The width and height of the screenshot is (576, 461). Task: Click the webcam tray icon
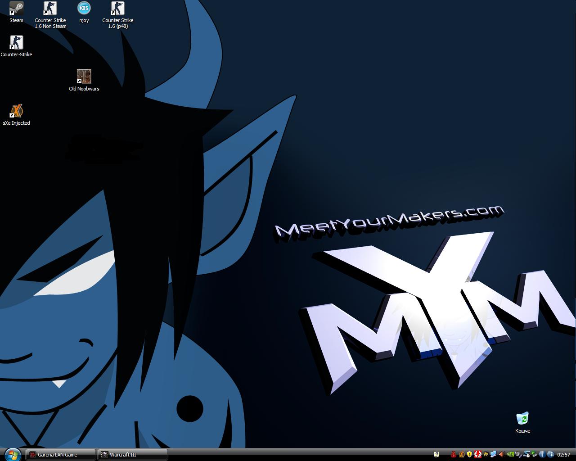click(518, 454)
